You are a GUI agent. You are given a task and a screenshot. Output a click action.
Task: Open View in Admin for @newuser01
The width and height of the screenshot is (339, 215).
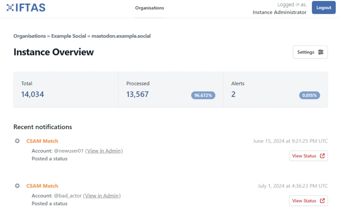tap(104, 151)
